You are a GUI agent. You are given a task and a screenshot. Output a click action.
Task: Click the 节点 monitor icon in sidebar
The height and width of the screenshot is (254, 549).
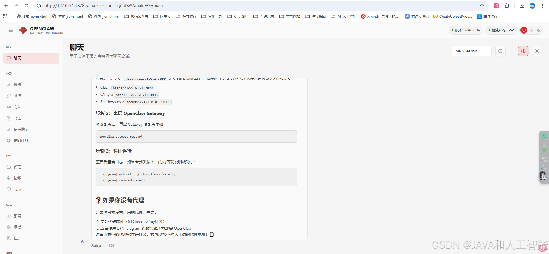point(9,189)
